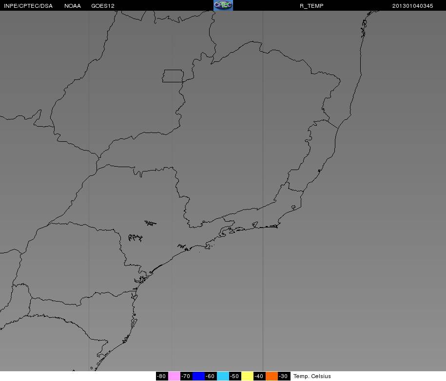The height and width of the screenshot is (381, 446).
Task: Click the 'Temp. Celsius' legend caption
Action: [312, 376]
